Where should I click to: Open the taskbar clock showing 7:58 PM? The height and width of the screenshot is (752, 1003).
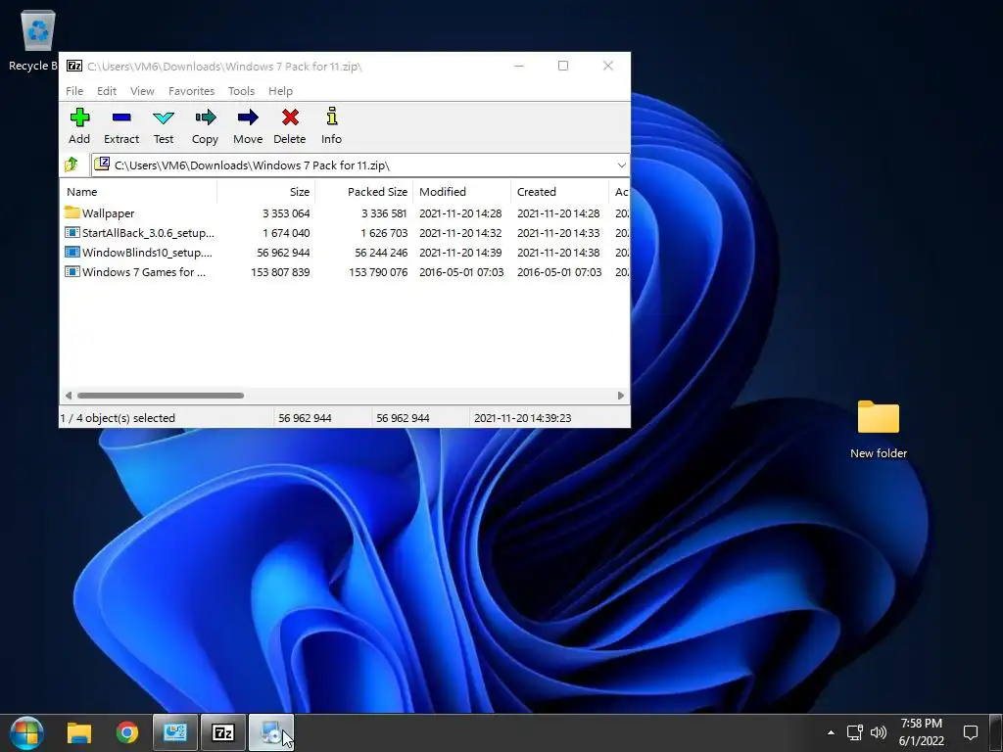[x=921, y=732]
